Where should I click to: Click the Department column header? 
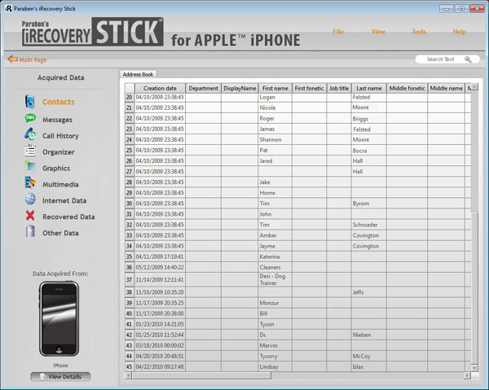[203, 88]
